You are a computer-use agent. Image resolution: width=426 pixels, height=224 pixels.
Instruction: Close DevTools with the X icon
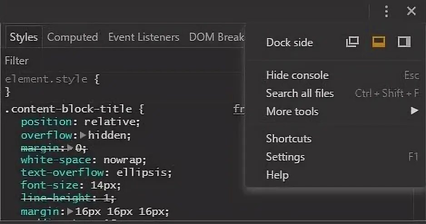[x=411, y=11]
